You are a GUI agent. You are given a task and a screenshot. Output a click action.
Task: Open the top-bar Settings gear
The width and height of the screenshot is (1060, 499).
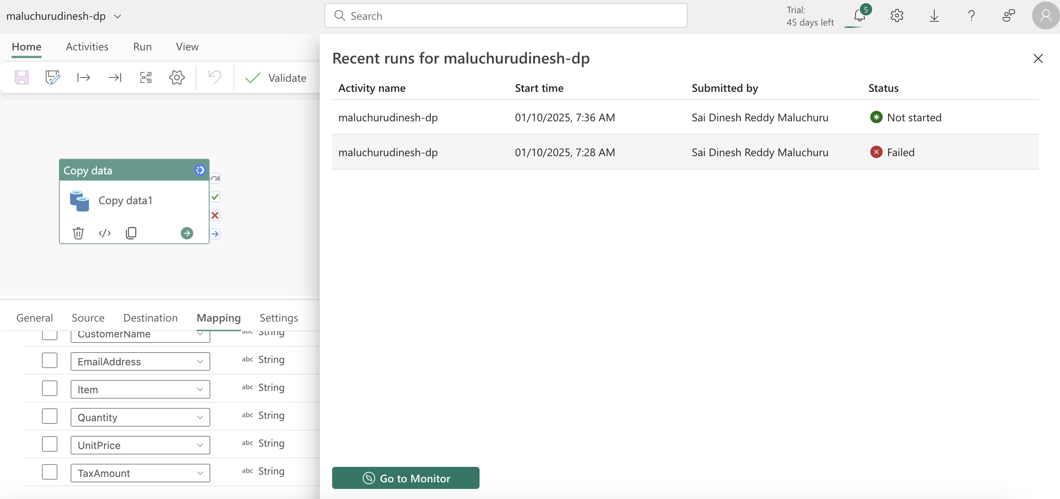[897, 15]
